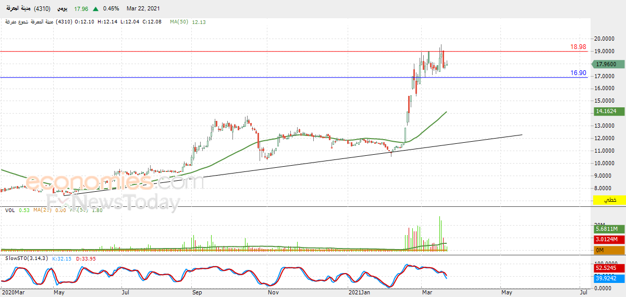
Task: Click the economies.com watermark link
Action: click(x=115, y=182)
